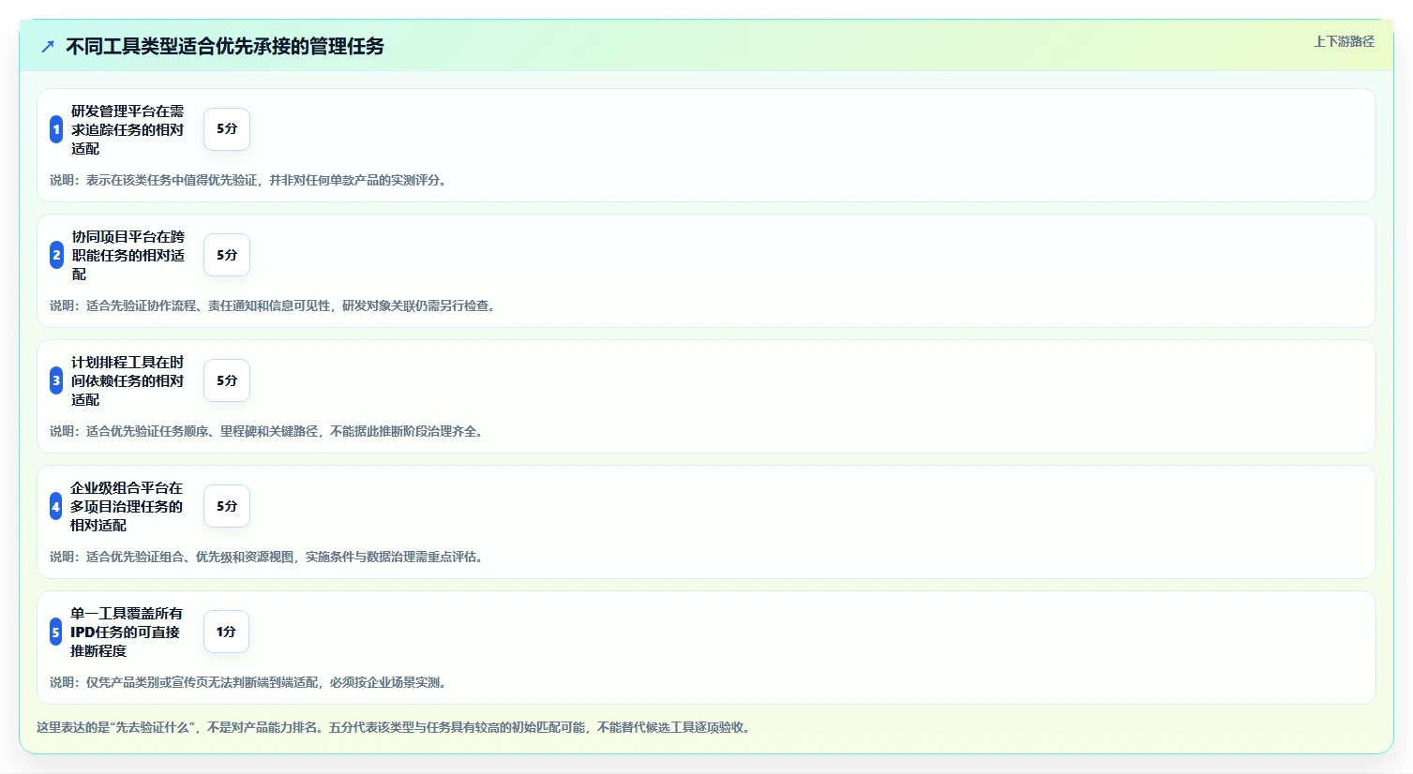The height and width of the screenshot is (774, 1413).
Task: Click number badge 3 for 计划排程工具
Action: pos(56,380)
